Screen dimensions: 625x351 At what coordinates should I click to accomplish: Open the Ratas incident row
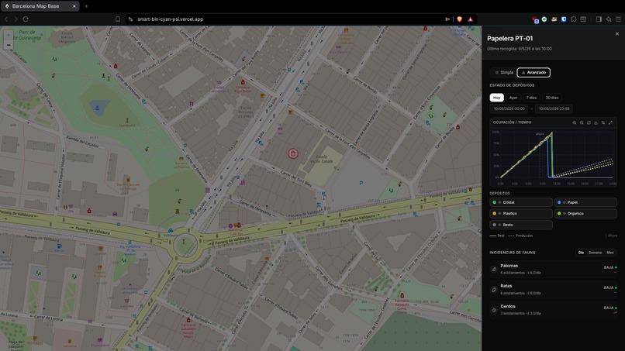click(553, 289)
